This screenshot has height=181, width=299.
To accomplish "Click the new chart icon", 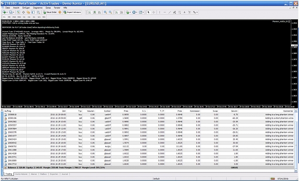I will (x=4, y=12).
